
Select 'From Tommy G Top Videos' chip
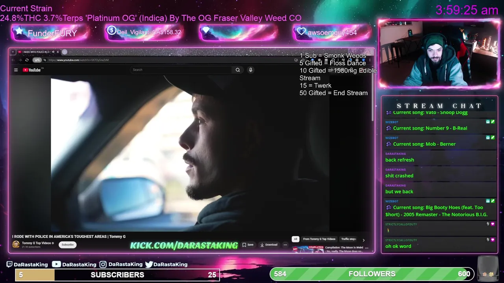319,239
